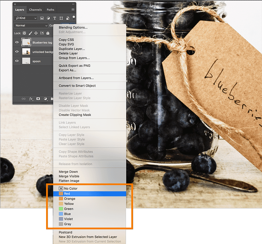Viewport: 262px width, 244px height.
Task: Click the add layer style fx icon
Action: coord(31,99)
